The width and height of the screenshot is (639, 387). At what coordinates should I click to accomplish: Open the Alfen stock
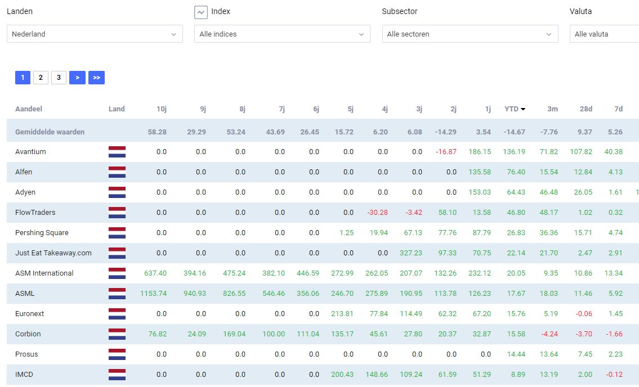(24, 172)
